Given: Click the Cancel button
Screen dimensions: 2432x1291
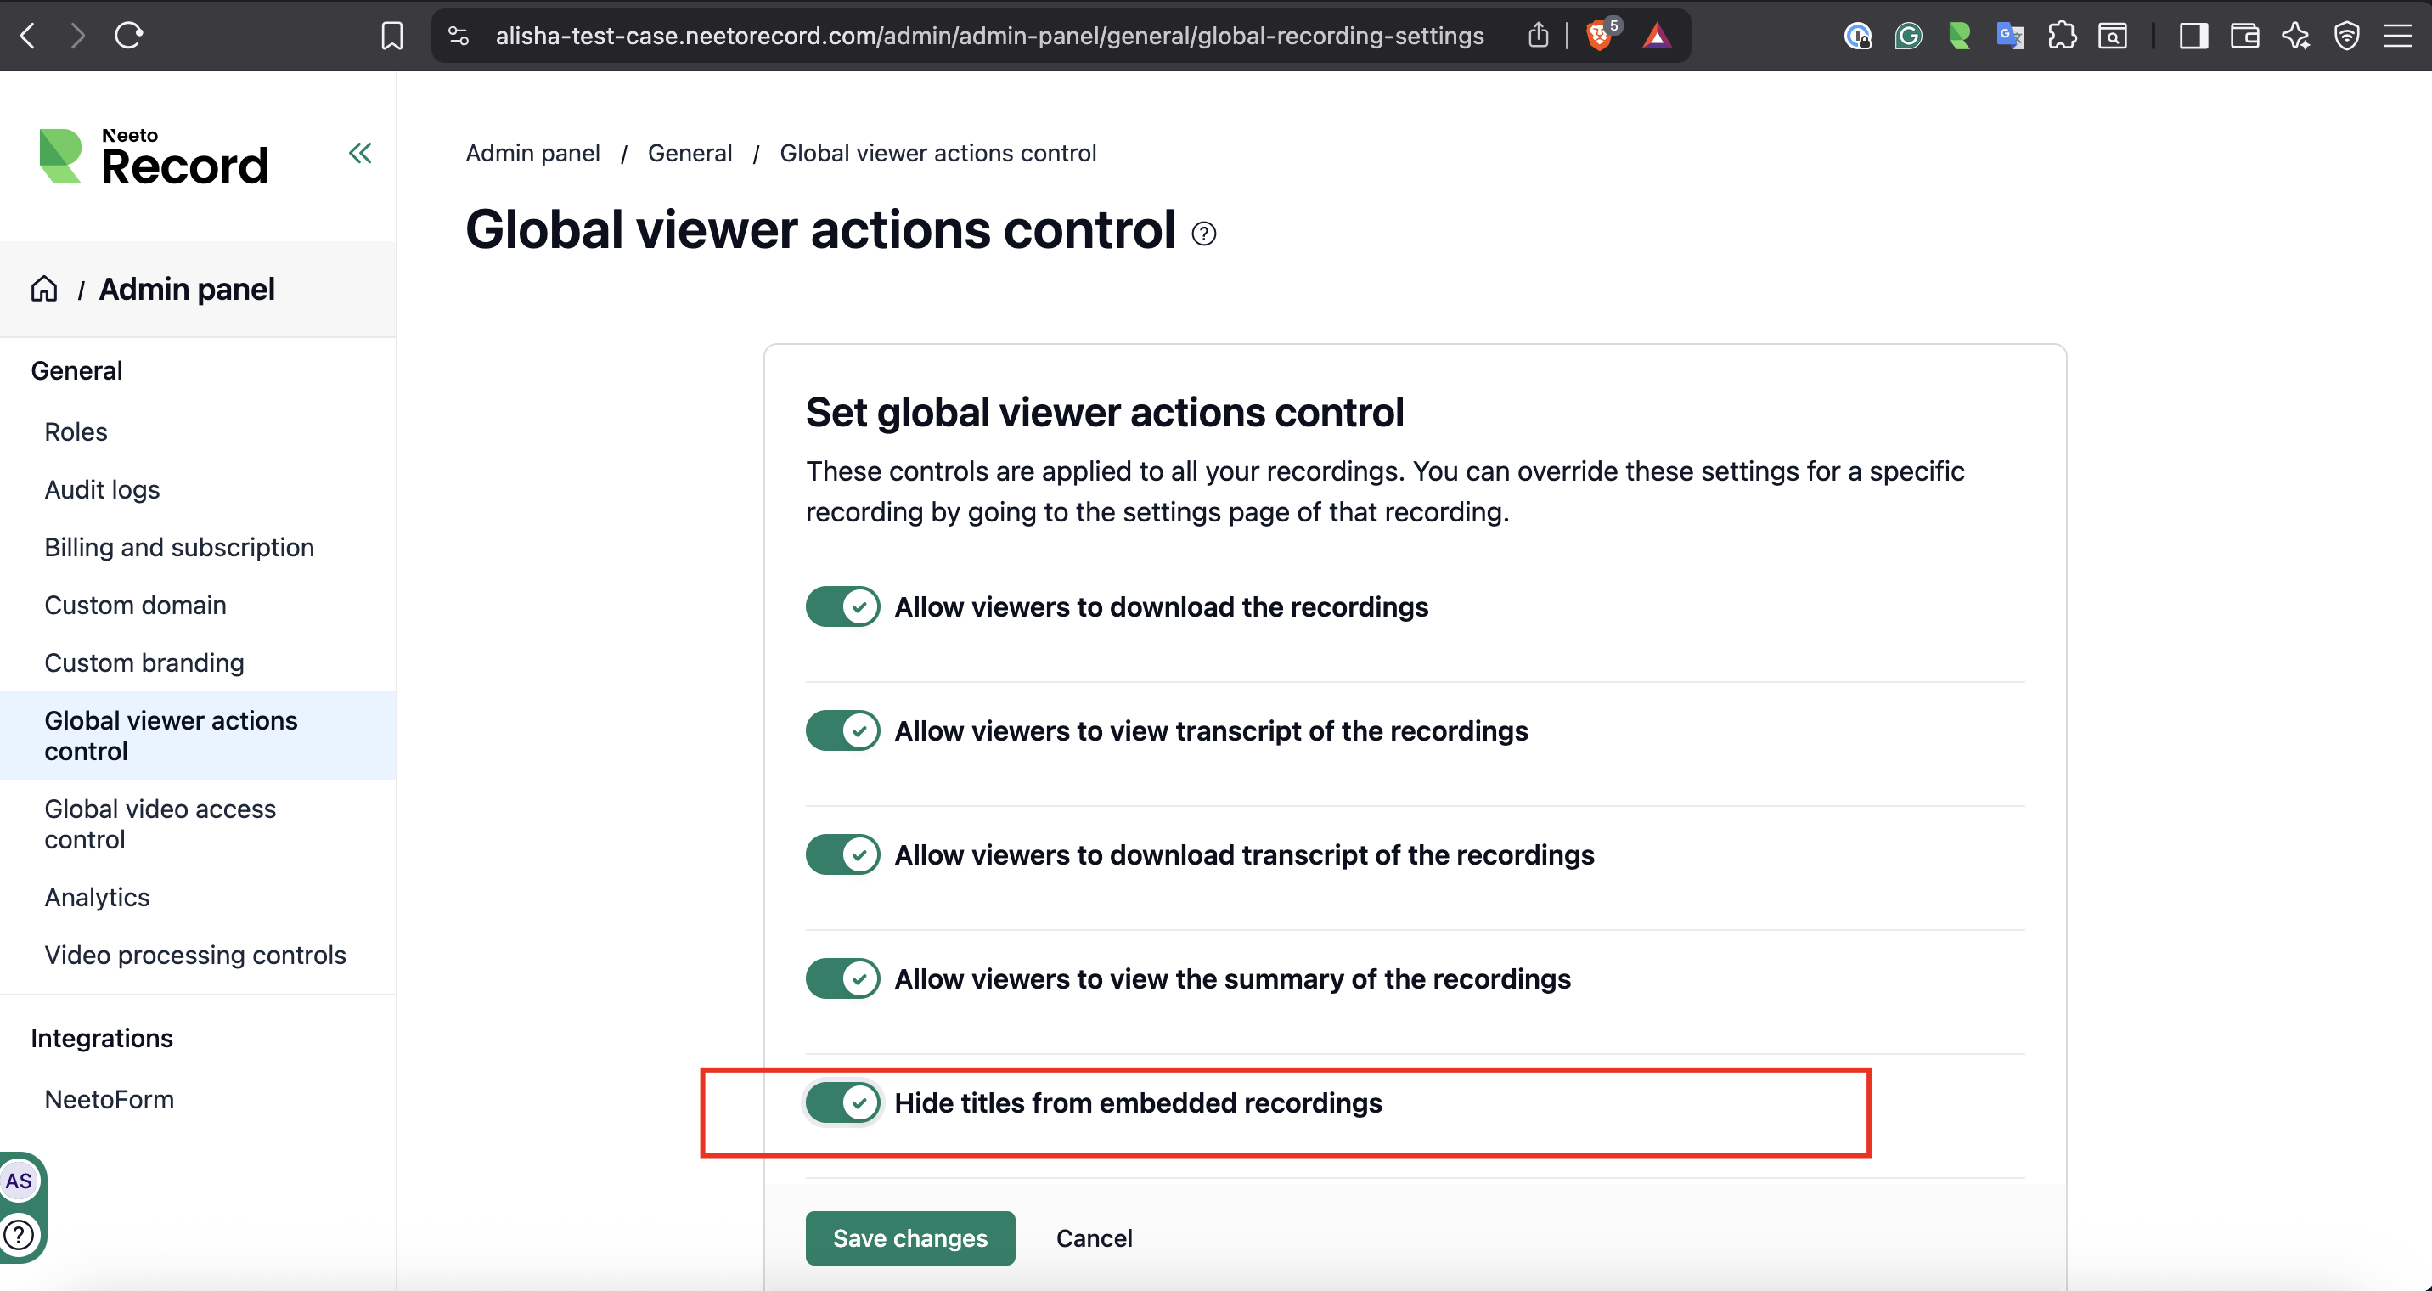Looking at the screenshot, I should pos(1093,1237).
